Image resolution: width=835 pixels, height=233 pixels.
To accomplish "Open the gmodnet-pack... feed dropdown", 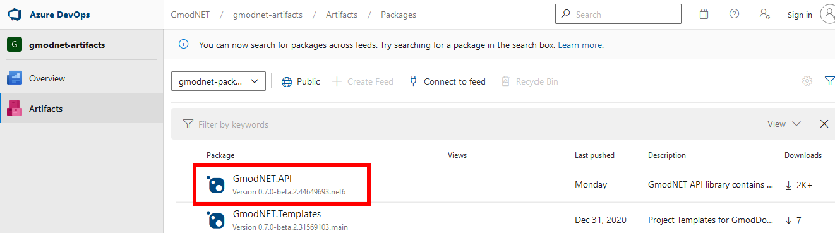I will (x=219, y=81).
